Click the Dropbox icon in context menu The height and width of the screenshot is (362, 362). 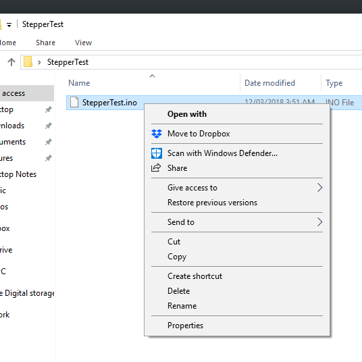(157, 134)
